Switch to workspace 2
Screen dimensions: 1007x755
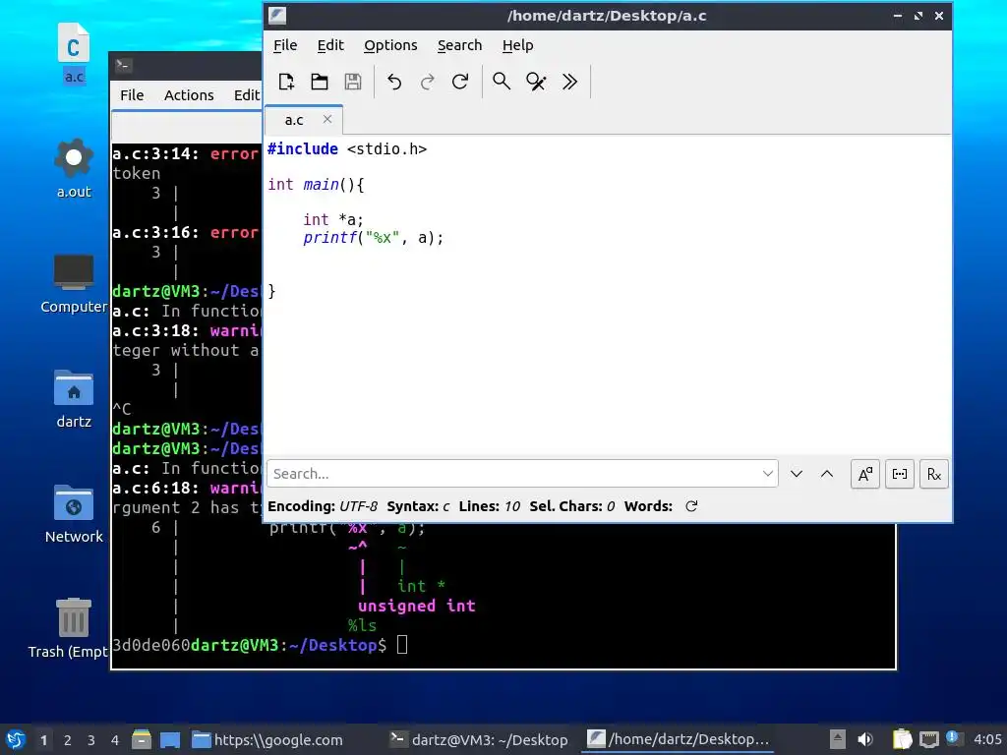click(68, 740)
